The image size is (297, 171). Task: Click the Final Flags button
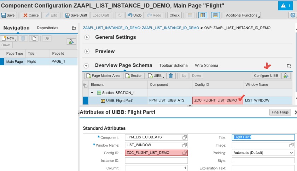(280, 112)
